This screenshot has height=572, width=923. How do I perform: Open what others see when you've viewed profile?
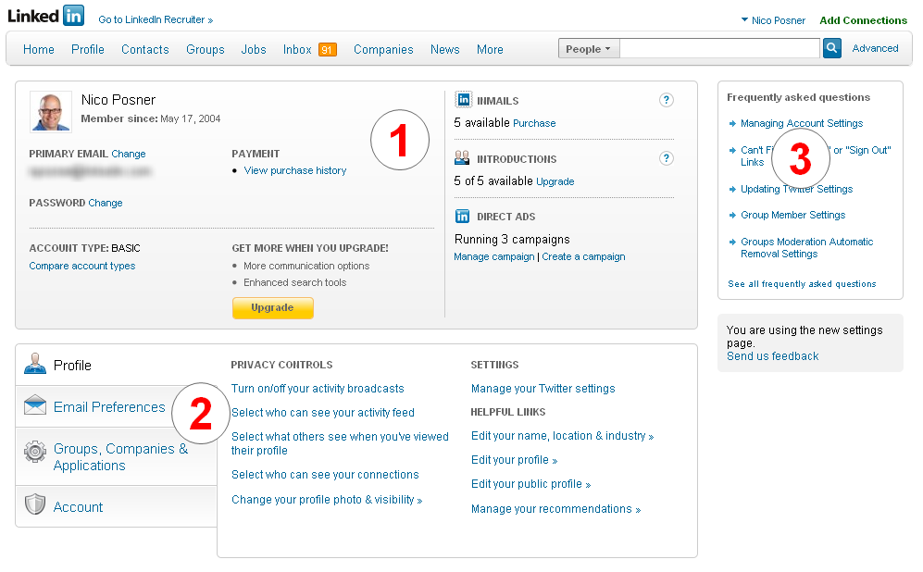pos(340,443)
